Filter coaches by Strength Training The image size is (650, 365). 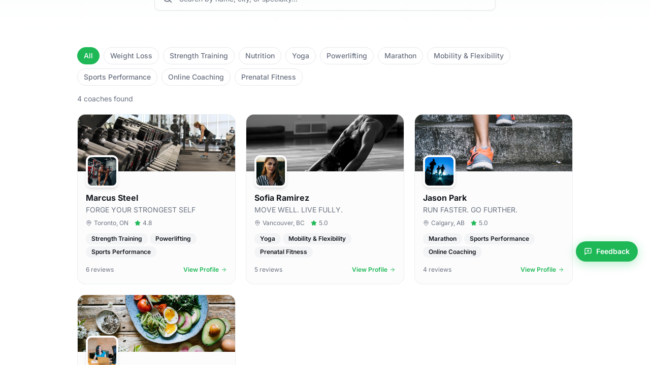coord(199,56)
